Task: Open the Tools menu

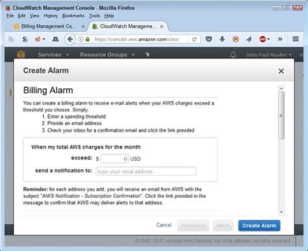Action: coord(94,16)
